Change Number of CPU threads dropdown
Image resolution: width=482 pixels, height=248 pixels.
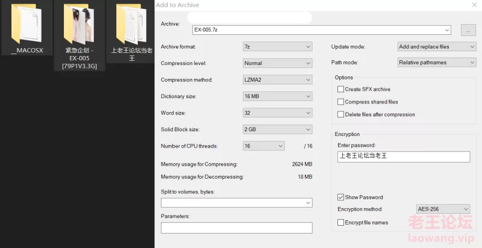coord(263,146)
